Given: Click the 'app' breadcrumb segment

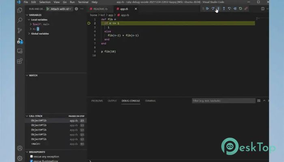Looking at the screenshot, I should [x=111, y=15].
